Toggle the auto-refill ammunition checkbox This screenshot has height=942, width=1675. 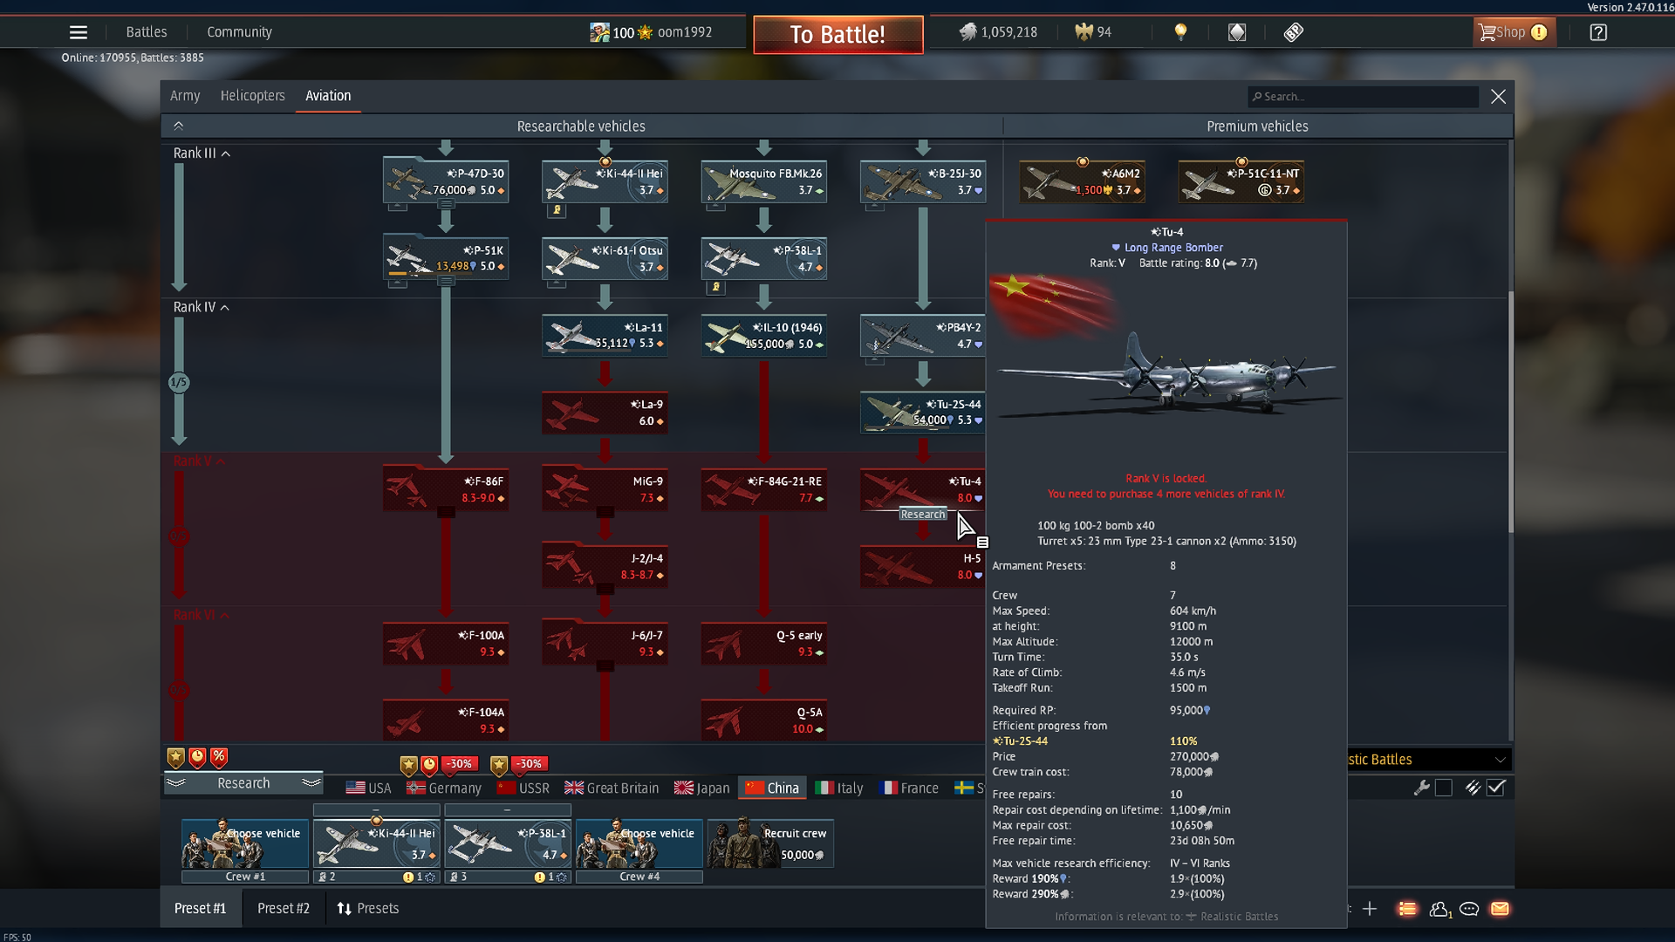(x=1496, y=788)
